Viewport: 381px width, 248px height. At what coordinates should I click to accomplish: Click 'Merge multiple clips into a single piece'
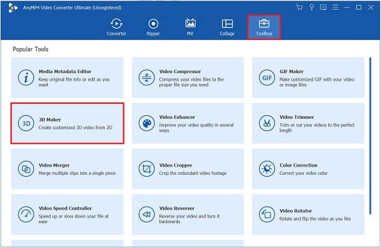coord(77,174)
